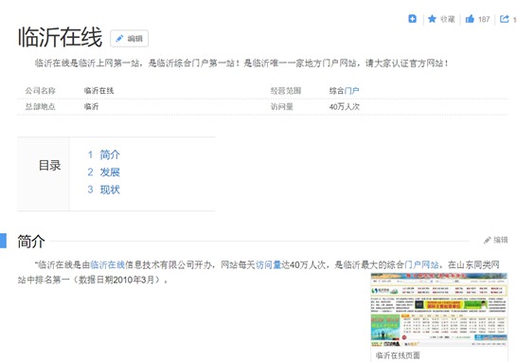Image resolution: width=517 pixels, height=362 pixels.
Task: Open the 临沂在线页面 thumbnail image
Action: pos(438,310)
